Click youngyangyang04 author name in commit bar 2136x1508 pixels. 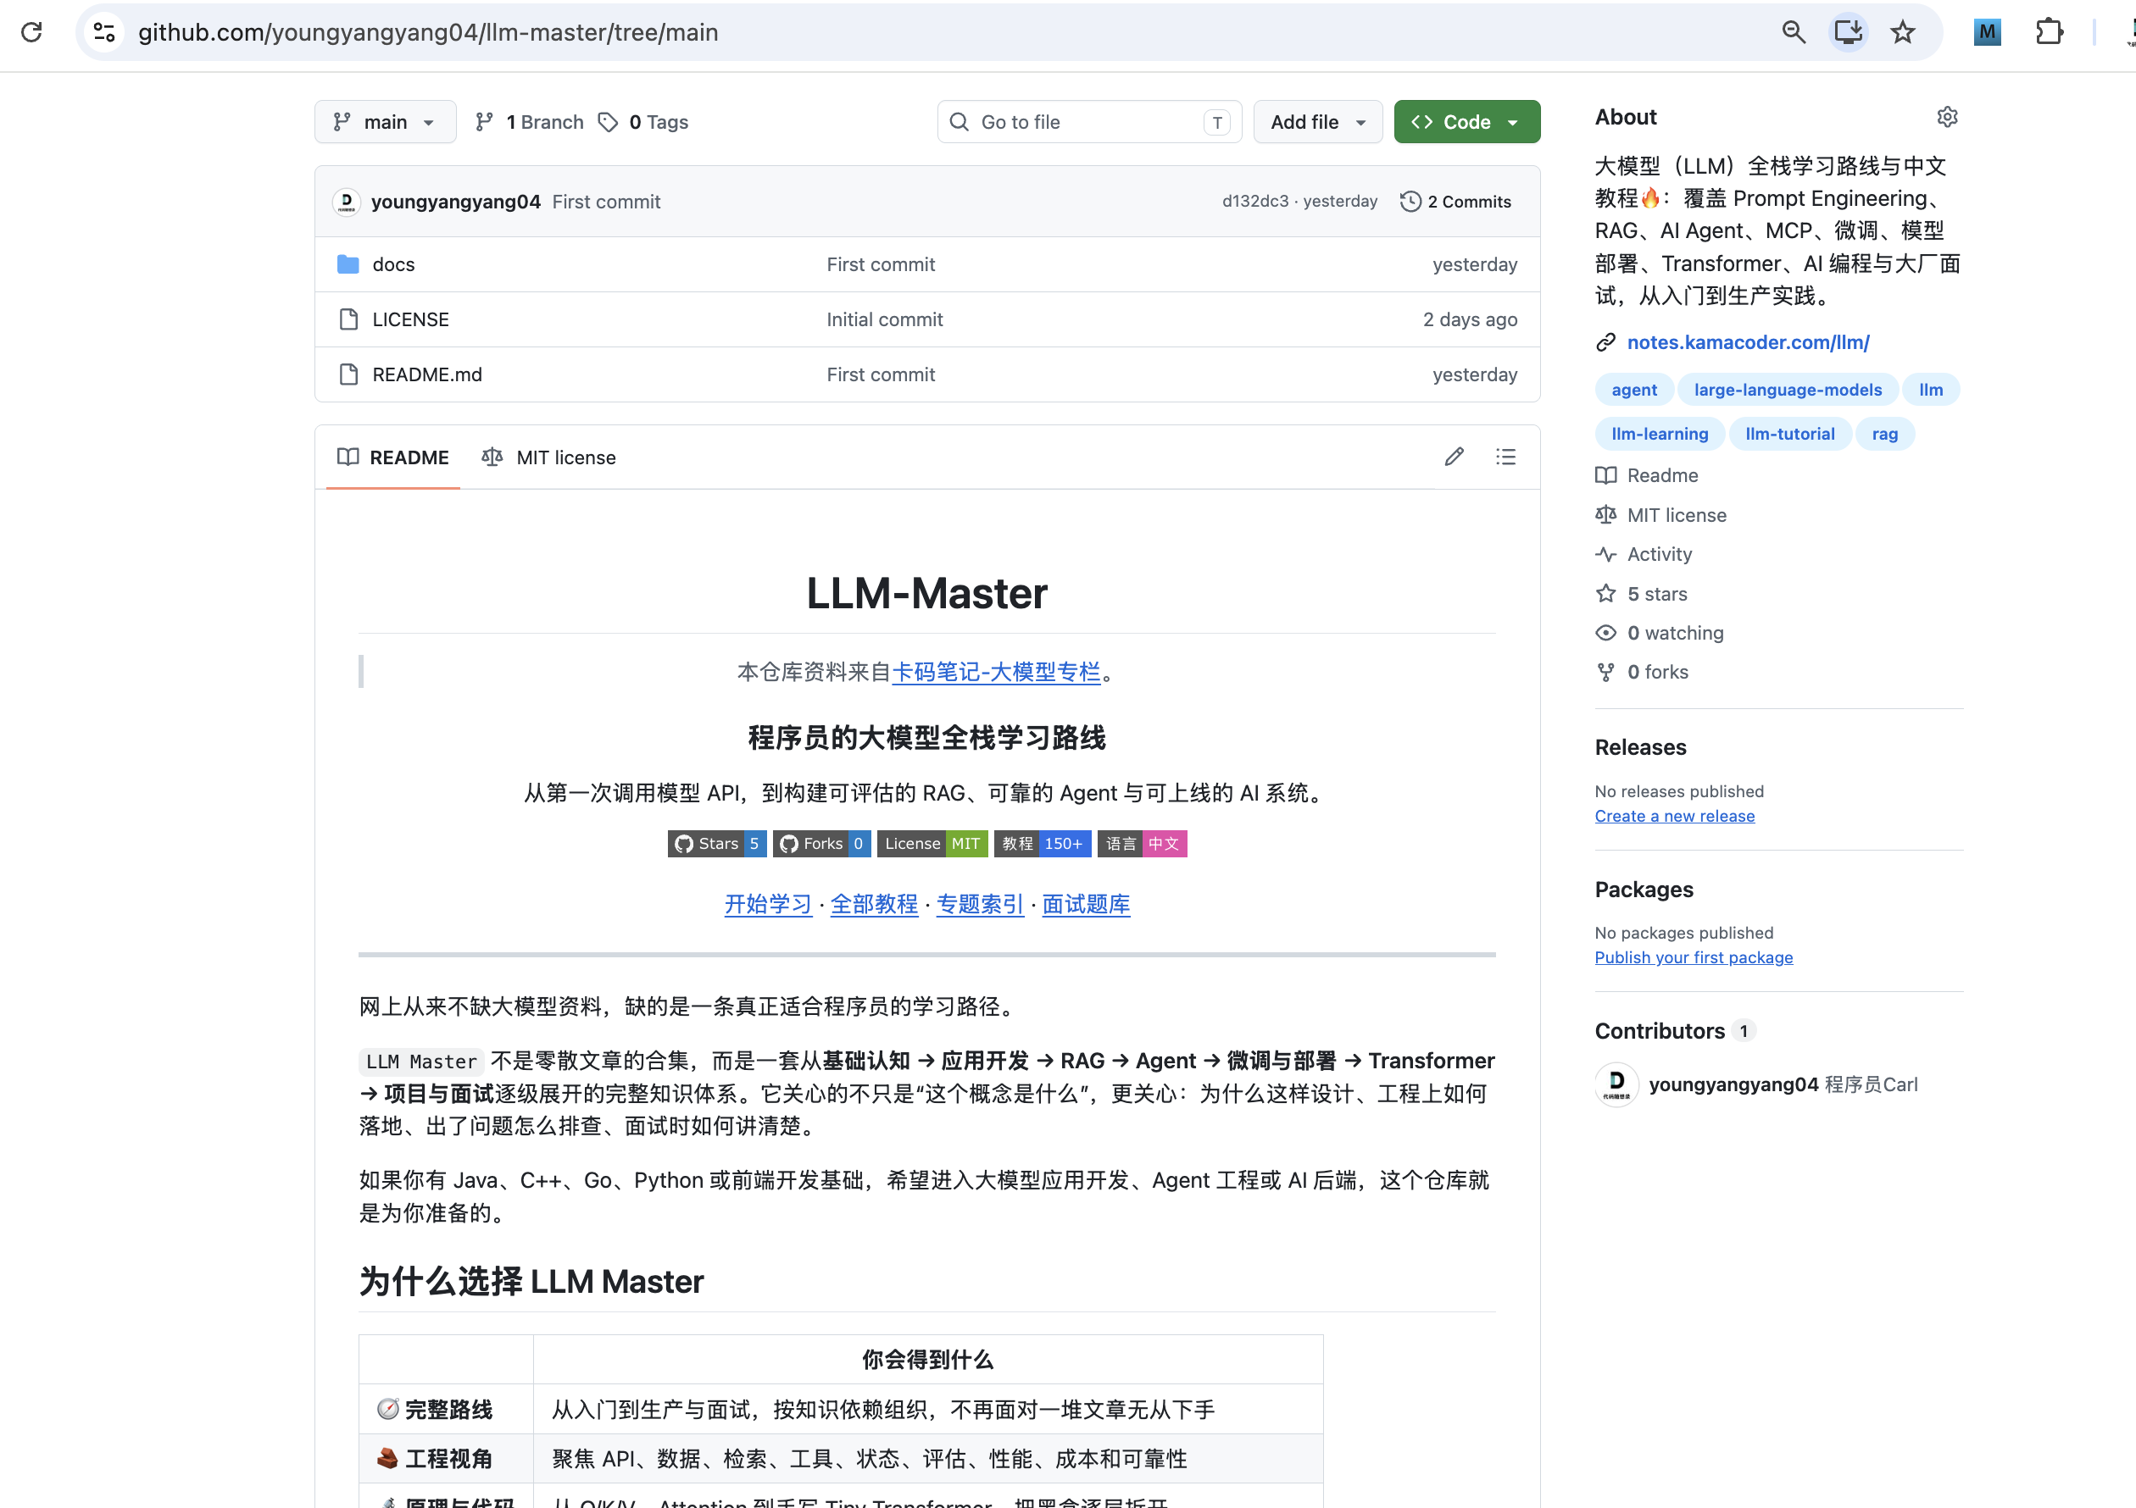coord(456,202)
